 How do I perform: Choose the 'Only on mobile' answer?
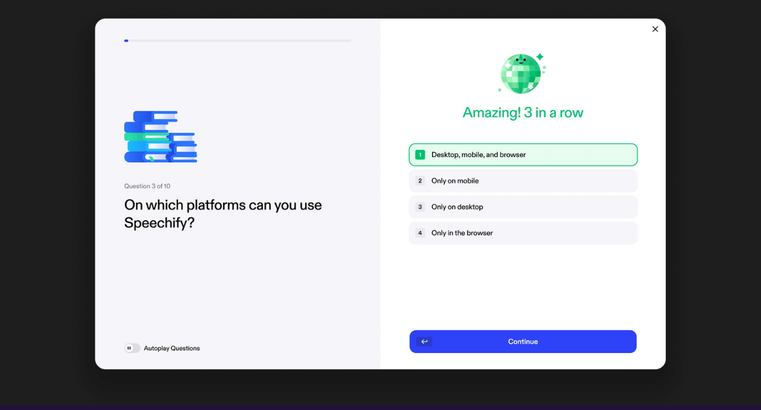tap(523, 181)
